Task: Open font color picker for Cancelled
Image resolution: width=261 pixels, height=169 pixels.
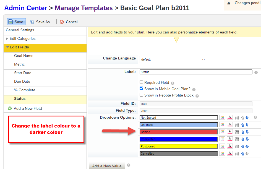Action: point(230,153)
